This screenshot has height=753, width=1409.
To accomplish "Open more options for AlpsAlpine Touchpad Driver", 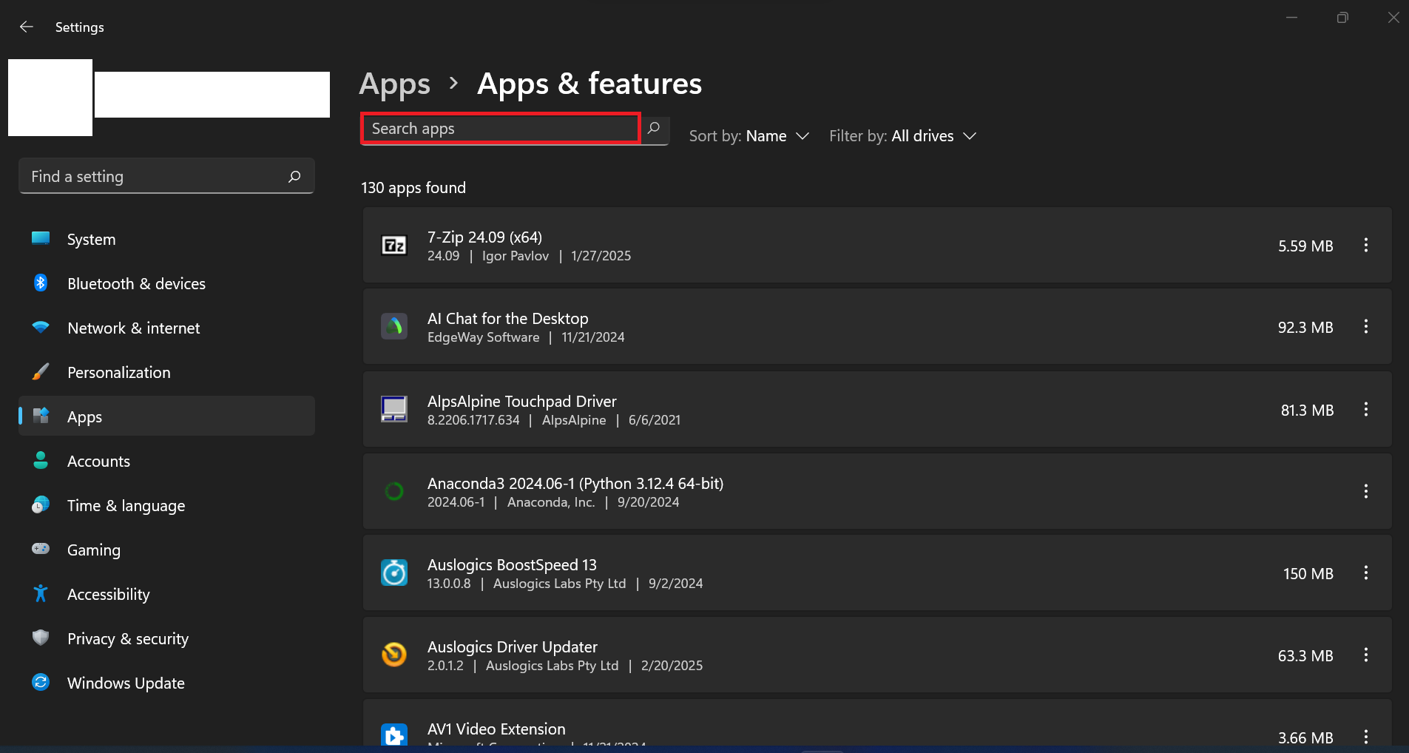I will point(1366,409).
